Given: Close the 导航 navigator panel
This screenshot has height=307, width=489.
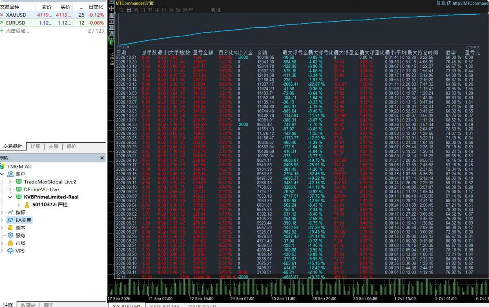Looking at the screenshot, I should click(x=102, y=158).
